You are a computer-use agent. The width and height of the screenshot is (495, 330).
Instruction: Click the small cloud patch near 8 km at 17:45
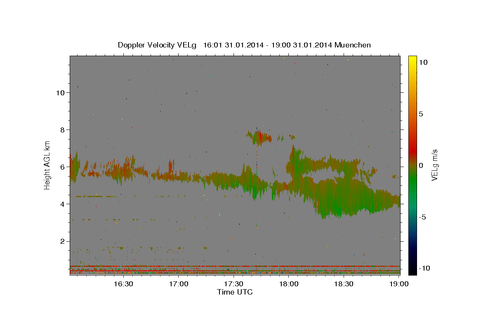pos(260,137)
